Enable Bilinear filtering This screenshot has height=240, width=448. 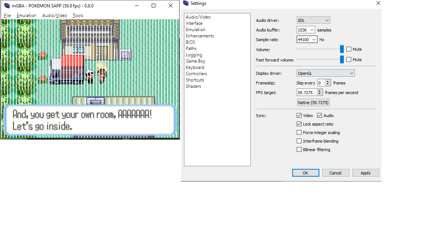click(299, 149)
